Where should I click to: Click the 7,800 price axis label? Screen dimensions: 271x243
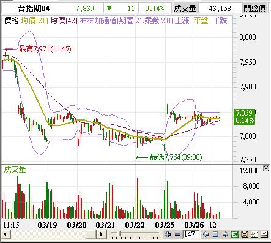tap(248, 136)
